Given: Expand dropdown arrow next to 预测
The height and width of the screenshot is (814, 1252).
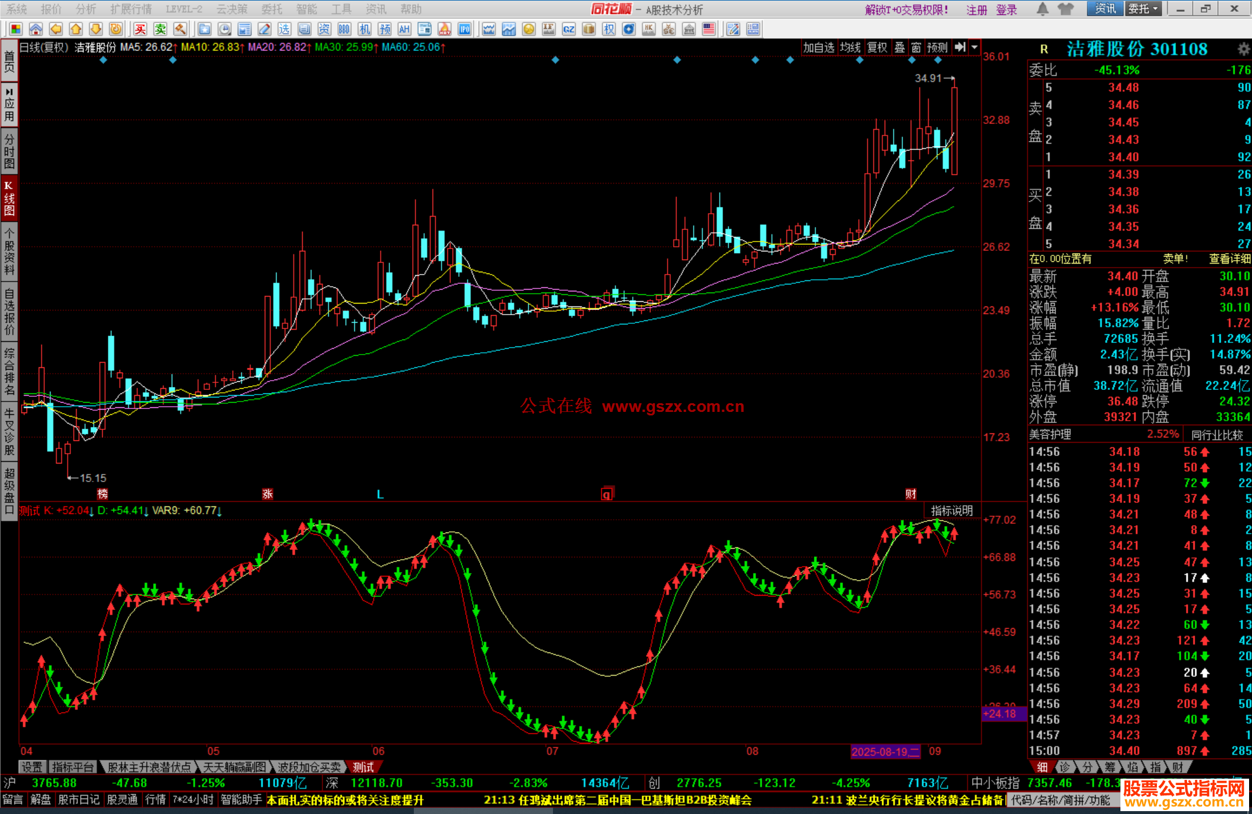Looking at the screenshot, I should [x=975, y=48].
